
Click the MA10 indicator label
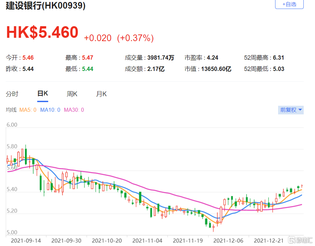[50, 110]
